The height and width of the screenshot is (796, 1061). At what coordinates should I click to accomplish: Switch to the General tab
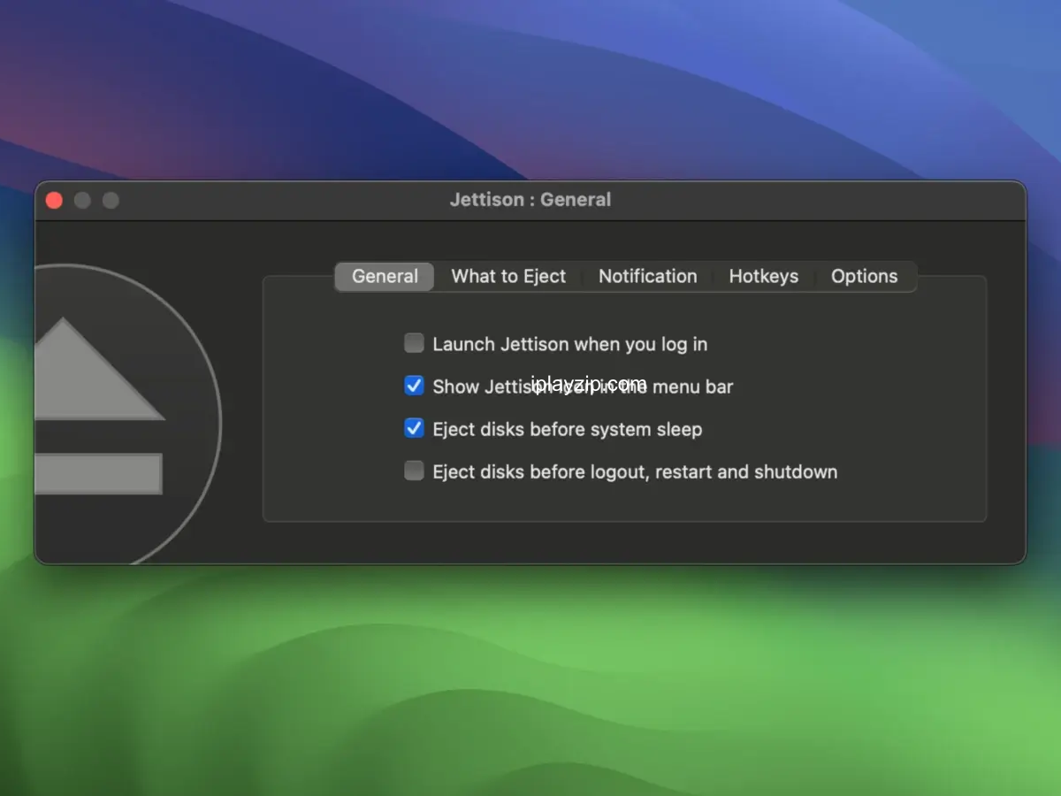[385, 276]
